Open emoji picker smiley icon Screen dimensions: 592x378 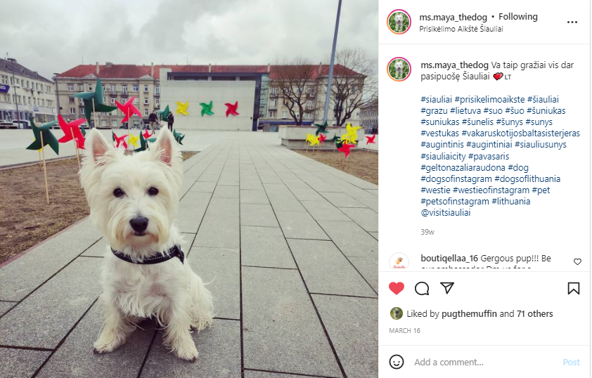coord(397,362)
